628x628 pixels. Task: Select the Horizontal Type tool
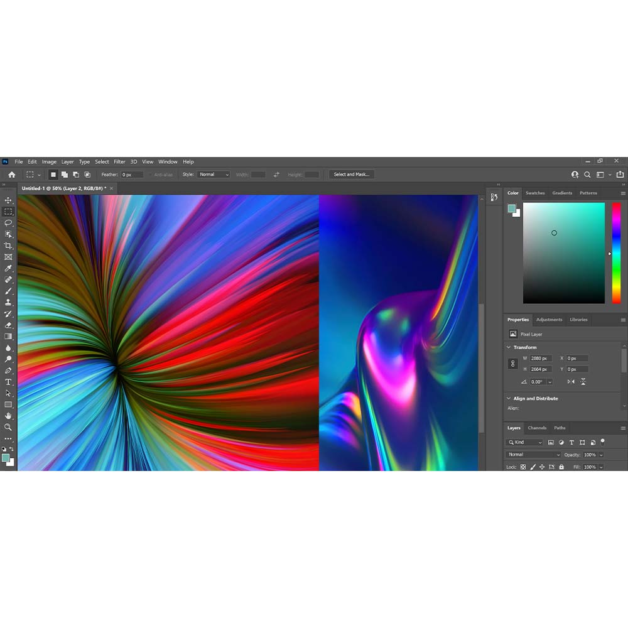[x=8, y=382]
